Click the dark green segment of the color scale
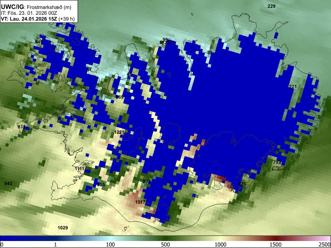The image size is (331, 248). point(165,238)
